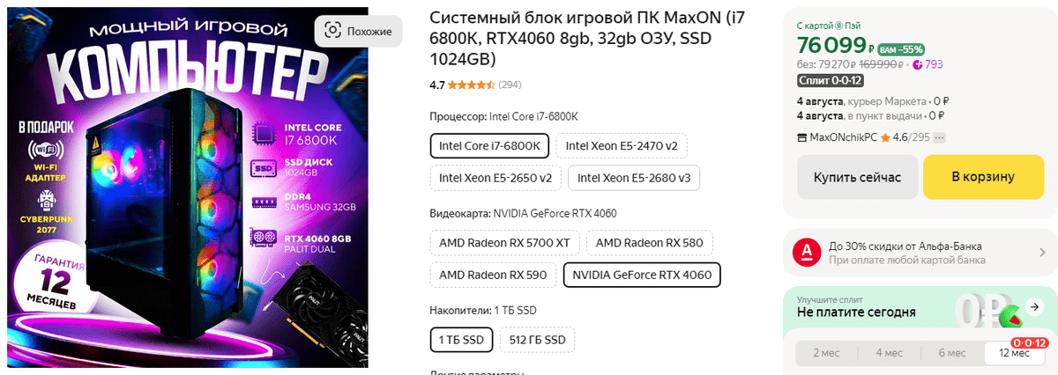The width and height of the screenshot is (1058, 375).
Task: Click the Alfa-Bank logo icon
Action: pos(803,253)
